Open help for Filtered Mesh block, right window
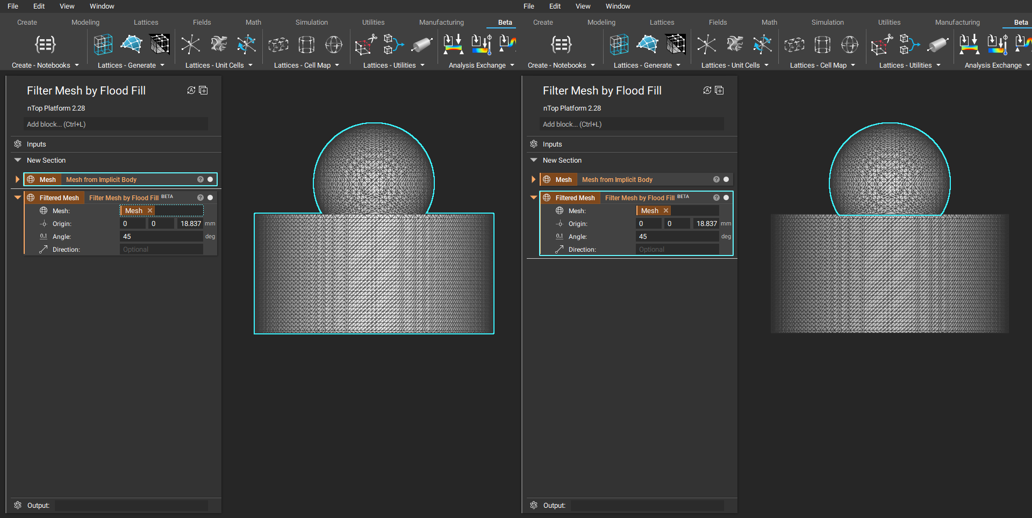This screenshot has width=1032, height=518. [716, 198]
